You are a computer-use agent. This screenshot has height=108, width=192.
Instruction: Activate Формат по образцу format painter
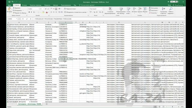coord(19,13)
